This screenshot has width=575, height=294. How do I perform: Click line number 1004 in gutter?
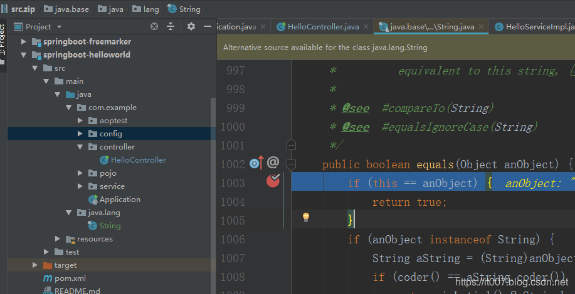pos(233,202)
